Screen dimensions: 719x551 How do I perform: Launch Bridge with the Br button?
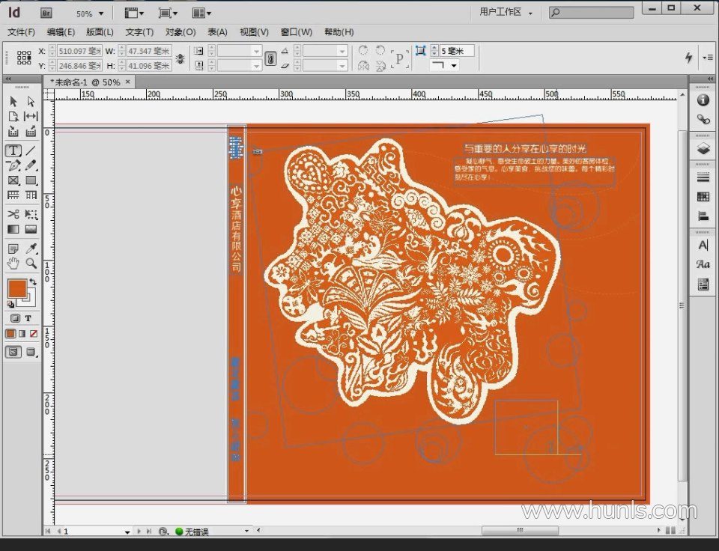click(x=46, y=13)
